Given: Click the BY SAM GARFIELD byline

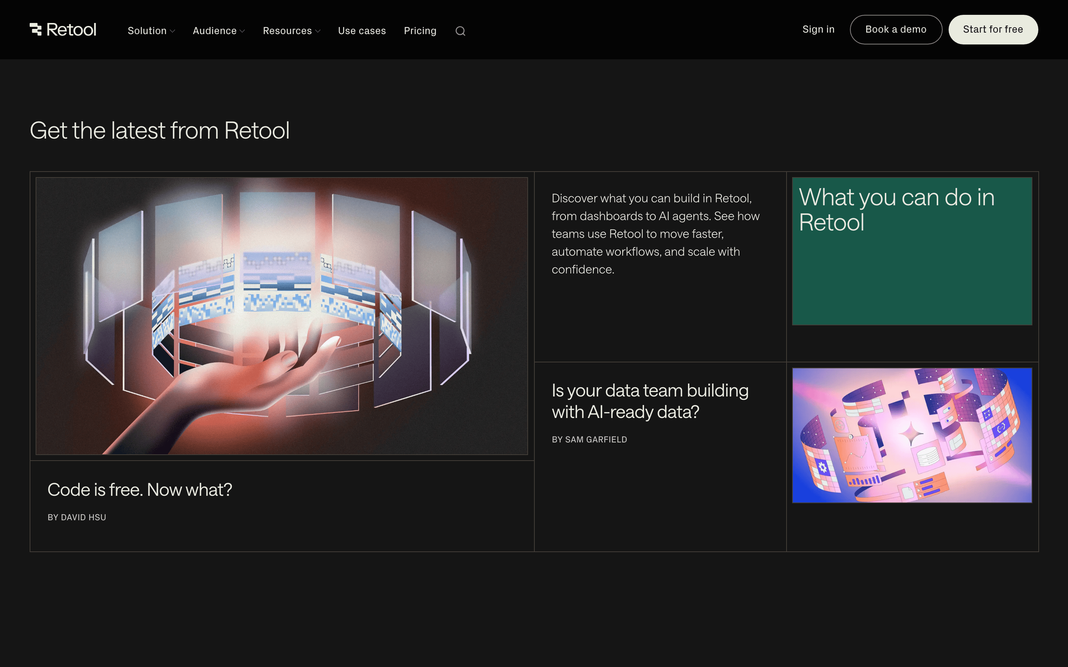Looking at the screenshot, I should [x=589, y=439].
